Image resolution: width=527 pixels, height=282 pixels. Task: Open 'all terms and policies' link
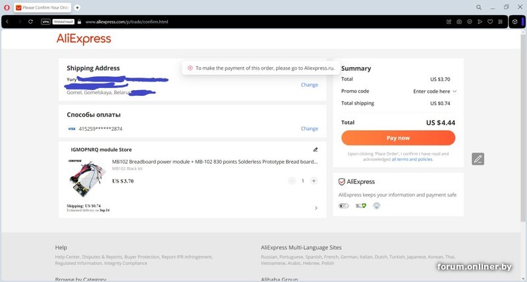click(x=412, y=159)
